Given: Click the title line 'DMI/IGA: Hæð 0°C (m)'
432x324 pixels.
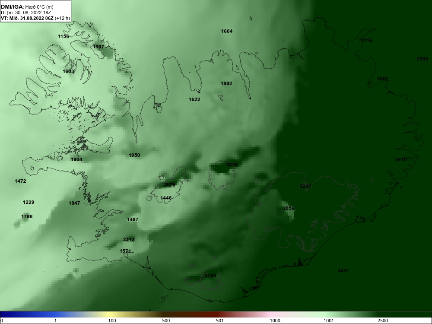Looking at the screenshot, I should click(27, 7).
